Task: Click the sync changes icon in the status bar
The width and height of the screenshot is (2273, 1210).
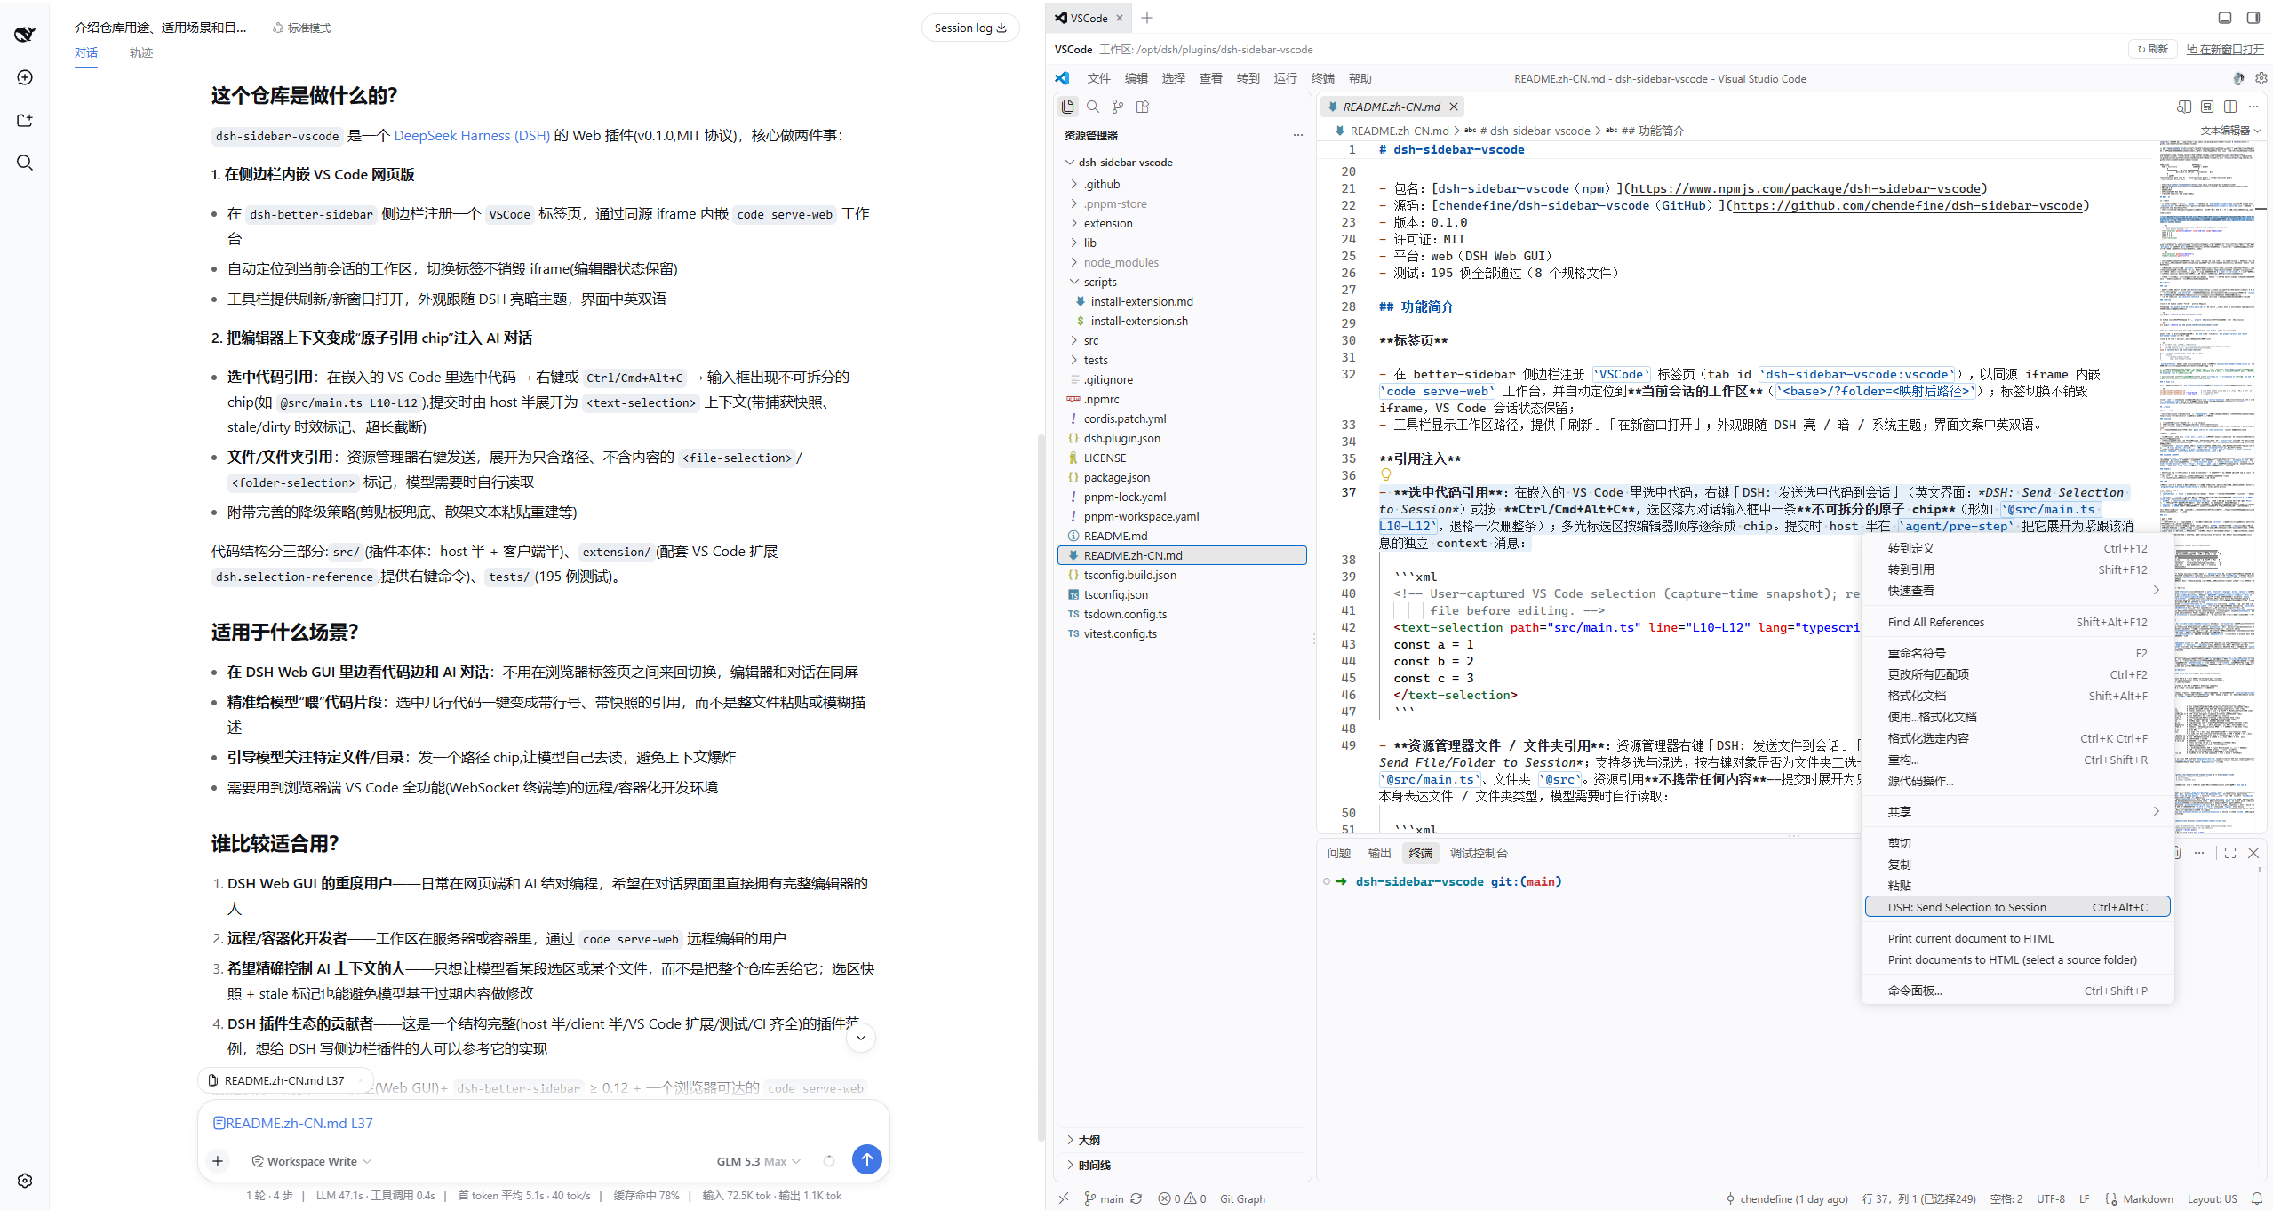Action: (x=1136, y=1198)
